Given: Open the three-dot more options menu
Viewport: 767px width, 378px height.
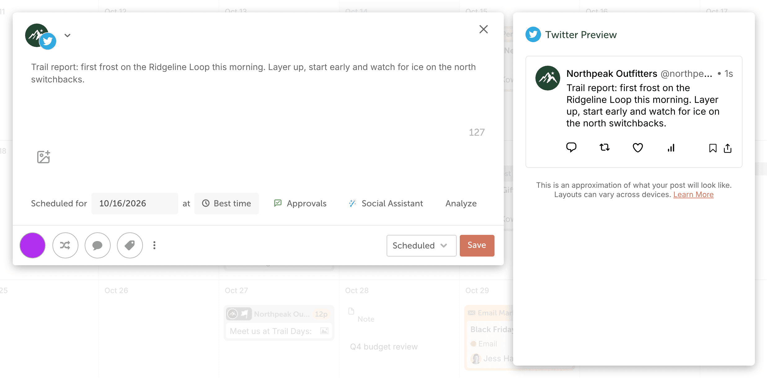Looking at the screenshot, I should click(154, 245).
